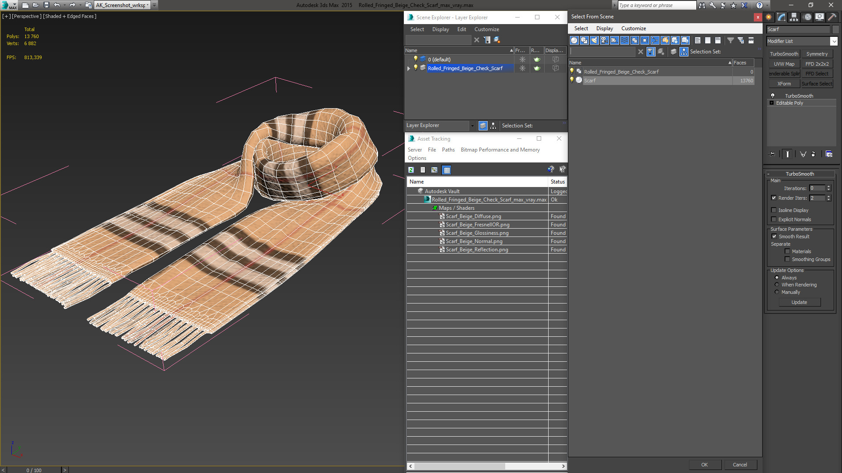Screen dimensions: 842x473
Task: Open the 3ds Max application menu
Action: tap(9, 5)
